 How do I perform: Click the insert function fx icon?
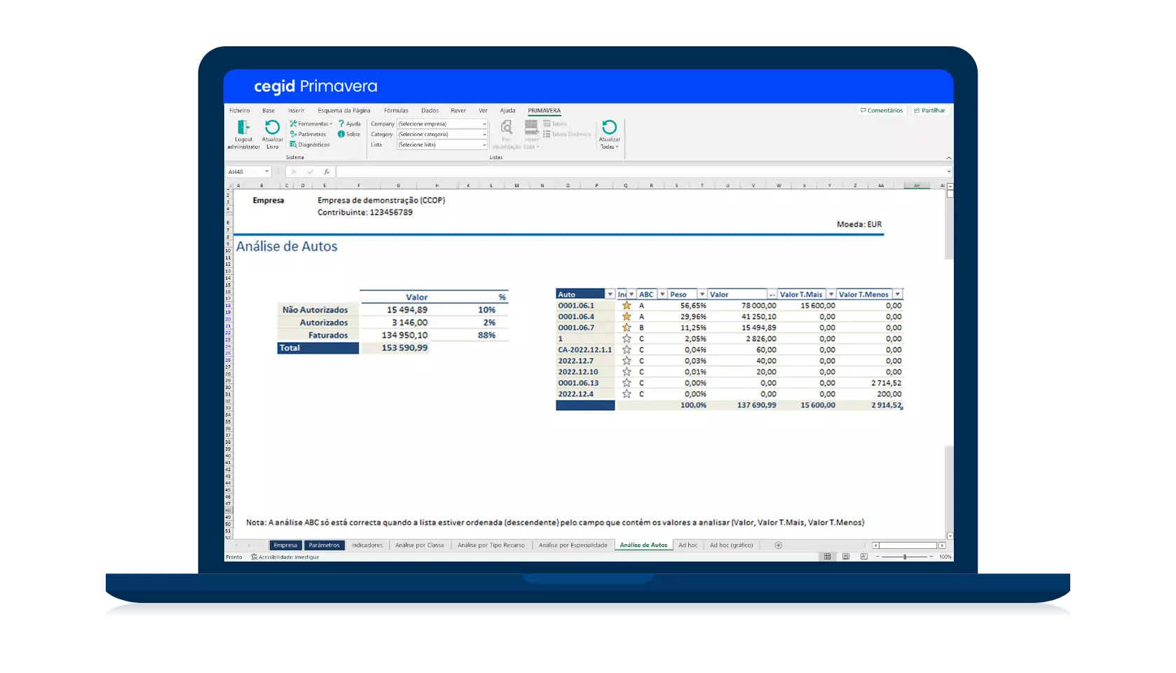(326, 172)
